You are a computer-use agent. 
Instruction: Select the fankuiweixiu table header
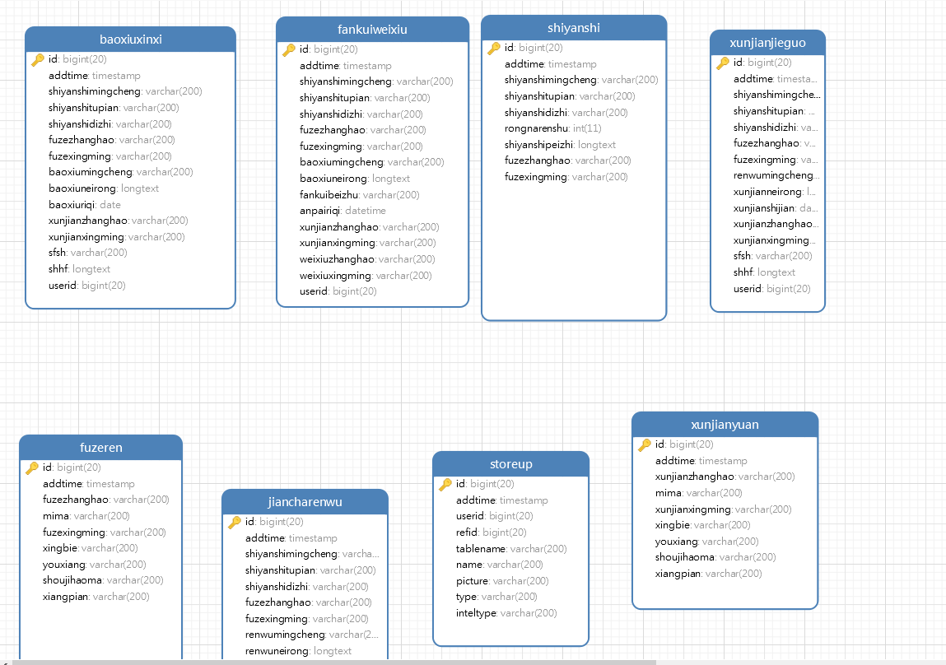coord(372,29)
